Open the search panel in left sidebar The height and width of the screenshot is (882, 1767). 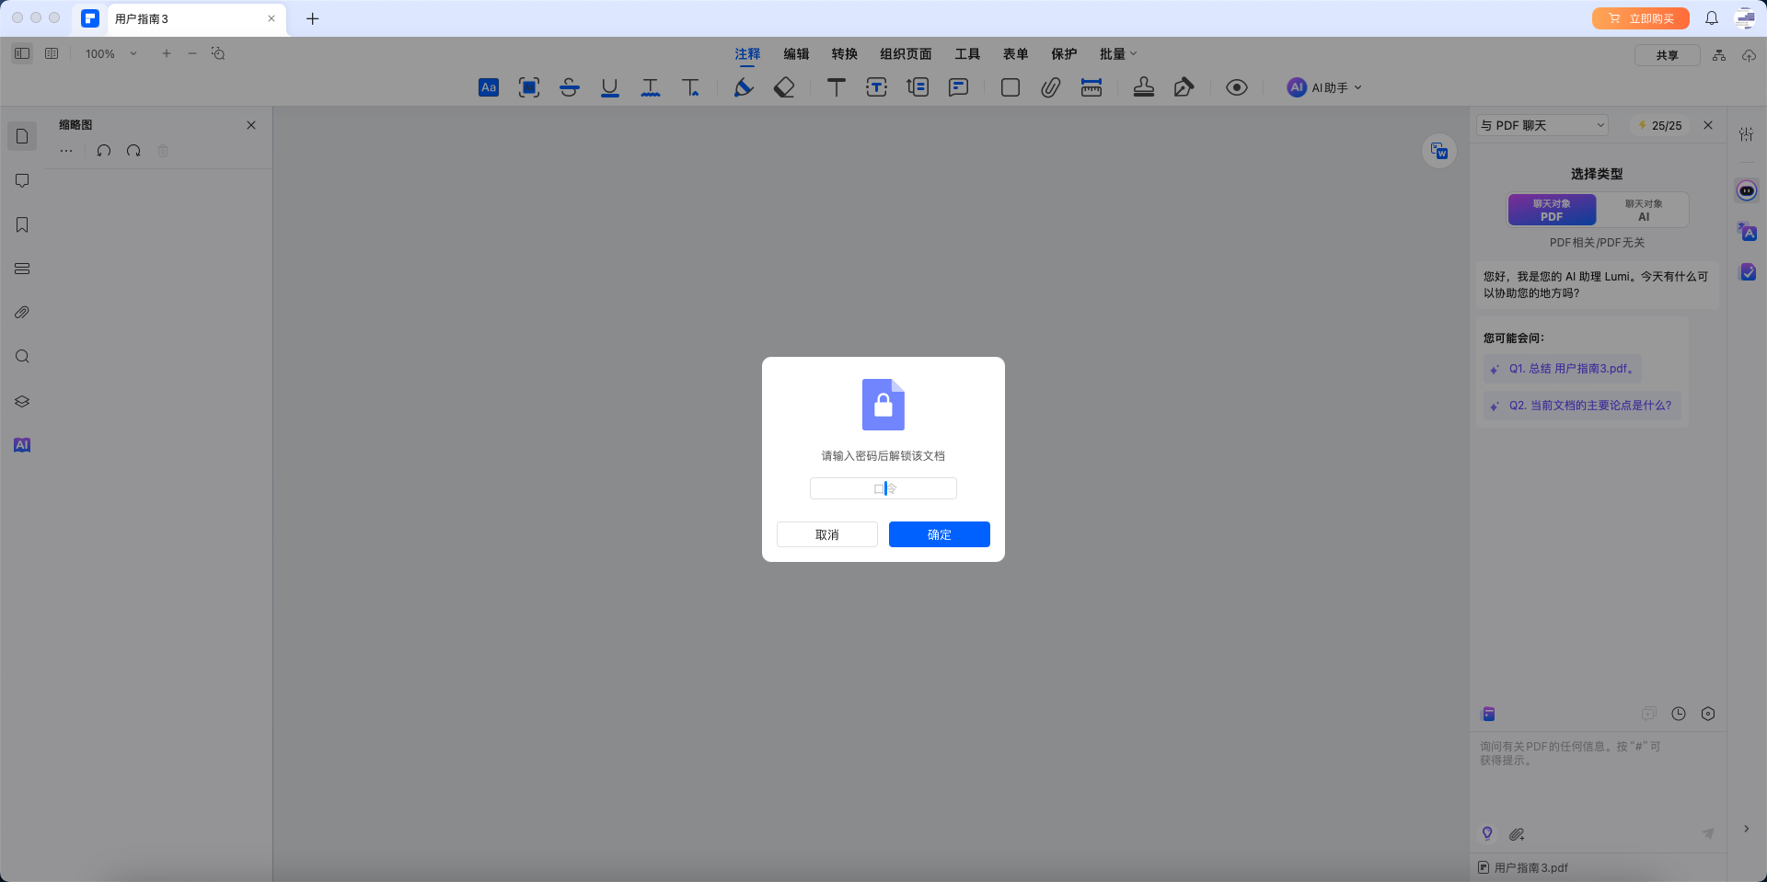tap(22, 357)
